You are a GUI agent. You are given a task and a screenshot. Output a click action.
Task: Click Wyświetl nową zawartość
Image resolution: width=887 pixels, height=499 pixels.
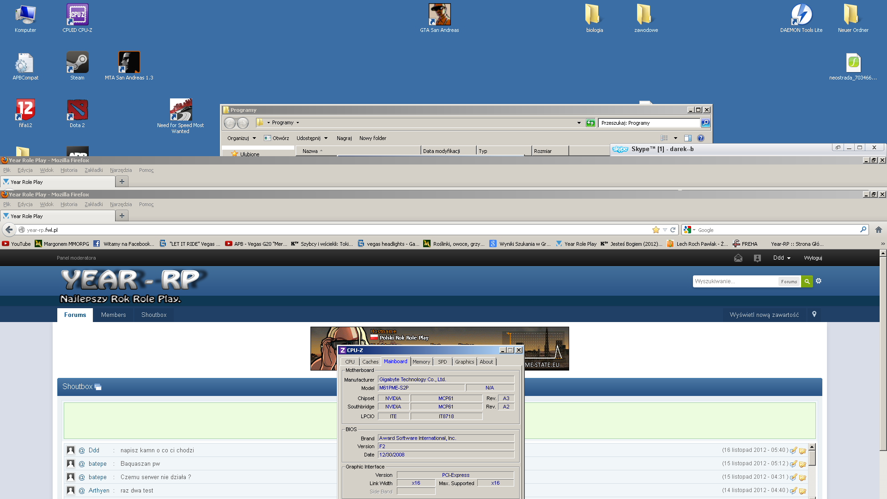[764, 315]
